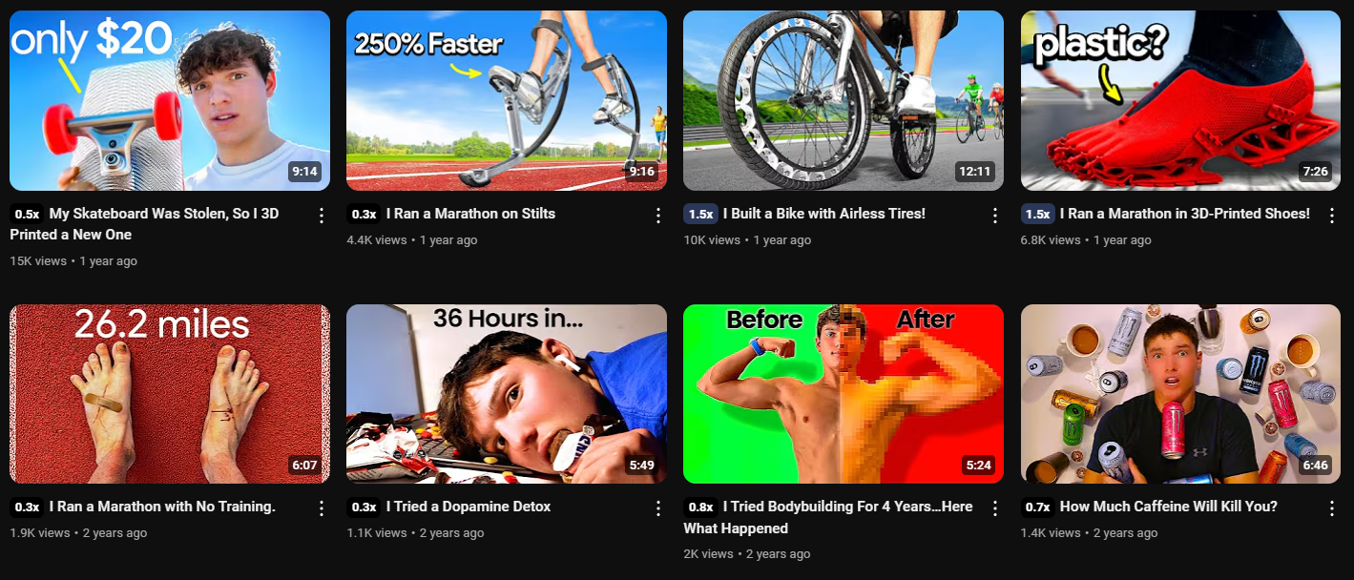Open three-dot menu for Dopamine Detox video

click(658, 507)
